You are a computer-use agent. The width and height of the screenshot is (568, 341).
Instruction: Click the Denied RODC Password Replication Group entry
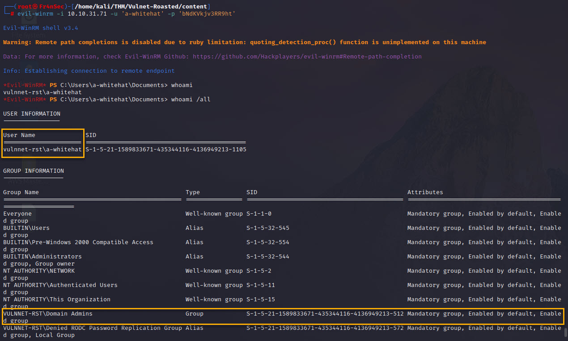[93, 328]
